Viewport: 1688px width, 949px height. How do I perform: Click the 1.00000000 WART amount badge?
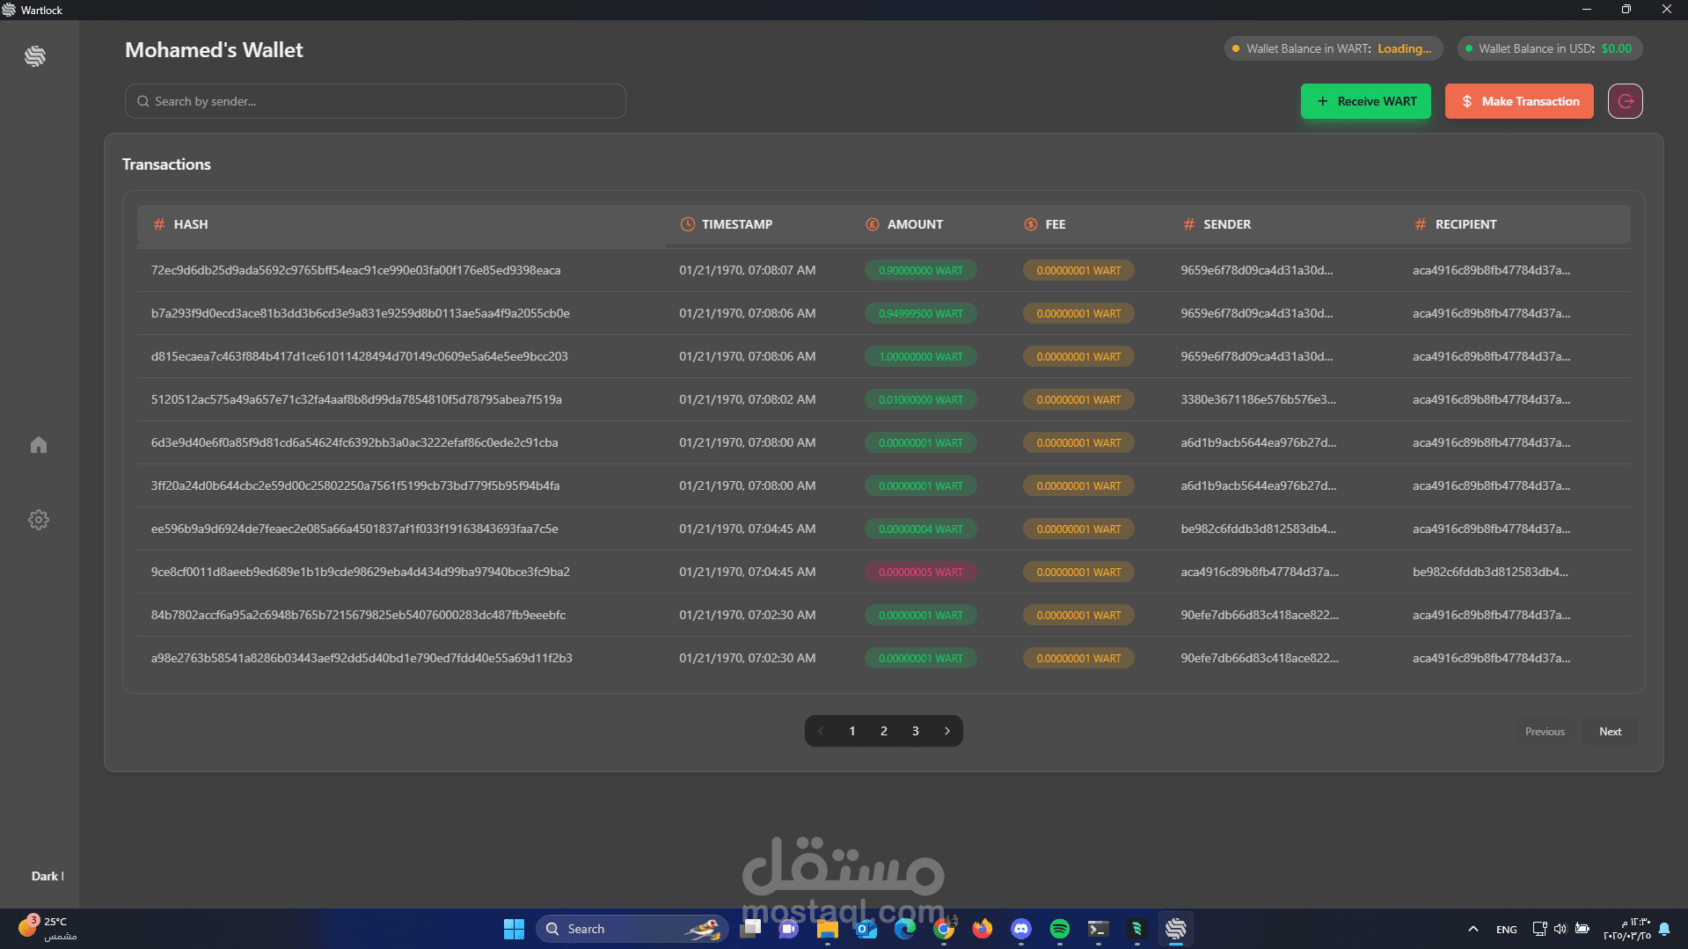tap(920, 356)
